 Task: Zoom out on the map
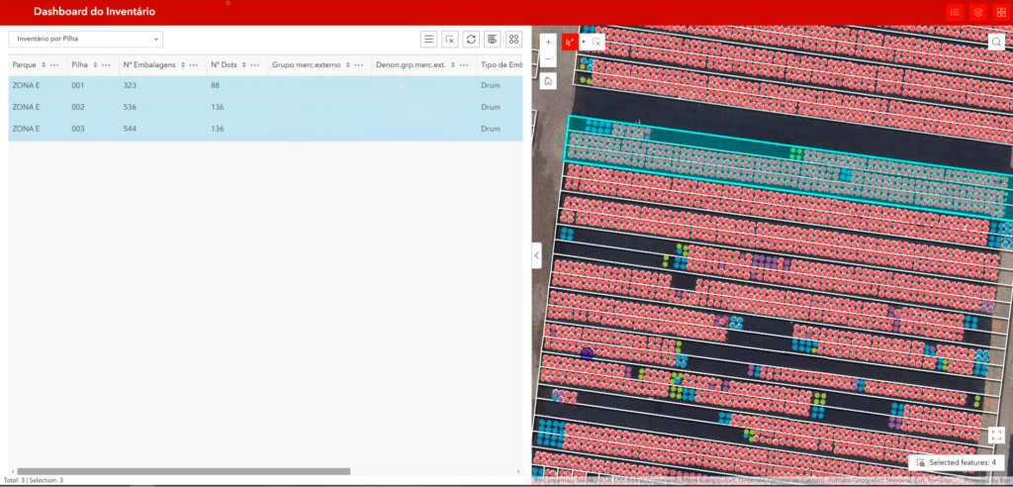point(548,58)
